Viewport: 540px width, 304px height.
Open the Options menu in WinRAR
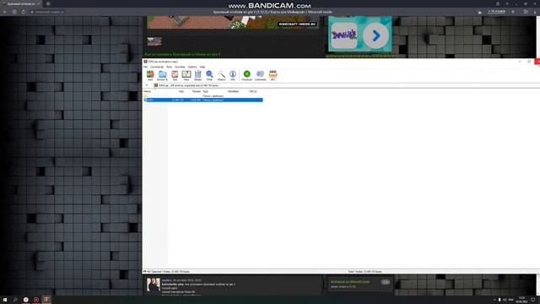192,67
